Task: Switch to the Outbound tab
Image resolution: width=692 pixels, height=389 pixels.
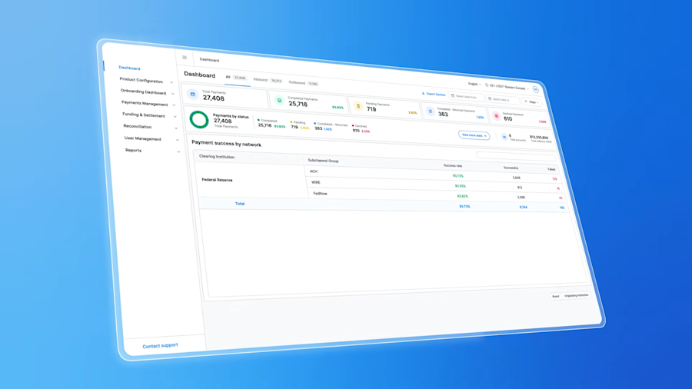Action: 303,83
